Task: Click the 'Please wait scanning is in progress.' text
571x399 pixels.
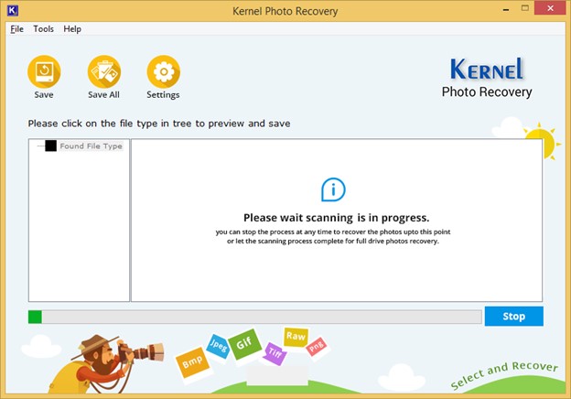Action: (337, 218)
